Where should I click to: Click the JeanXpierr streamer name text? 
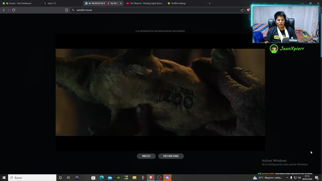[x=292, y=49]
